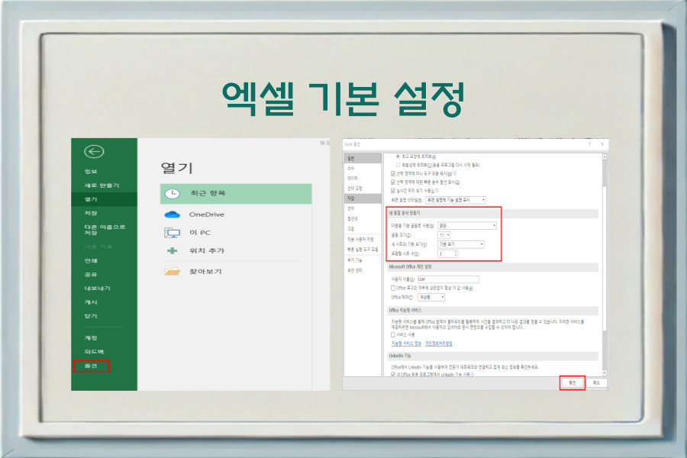687x458 pixels.
Task: Click the folder icon beside 찾아보기
Action: pos(173,271)
